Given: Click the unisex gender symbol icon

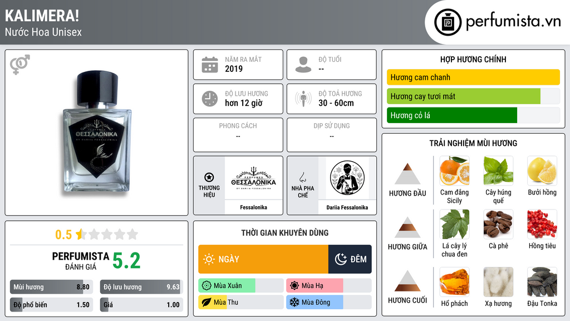Looking at the screenshot, I should tap(20, 65).
